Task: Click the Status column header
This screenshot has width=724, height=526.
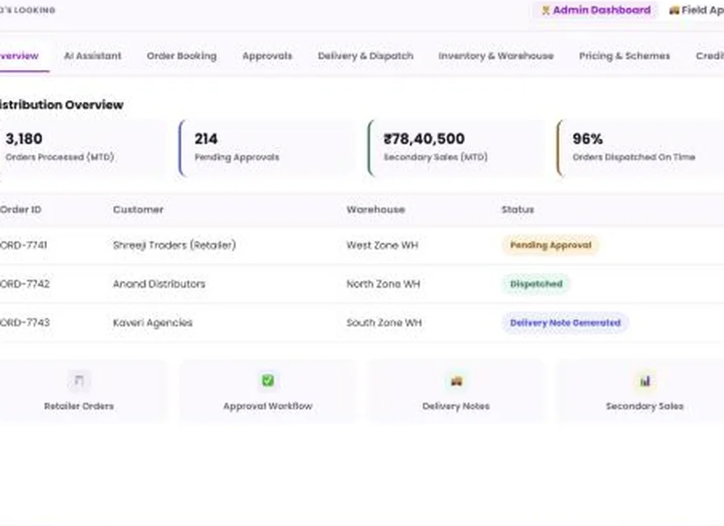Action: (x=517, y=210)
